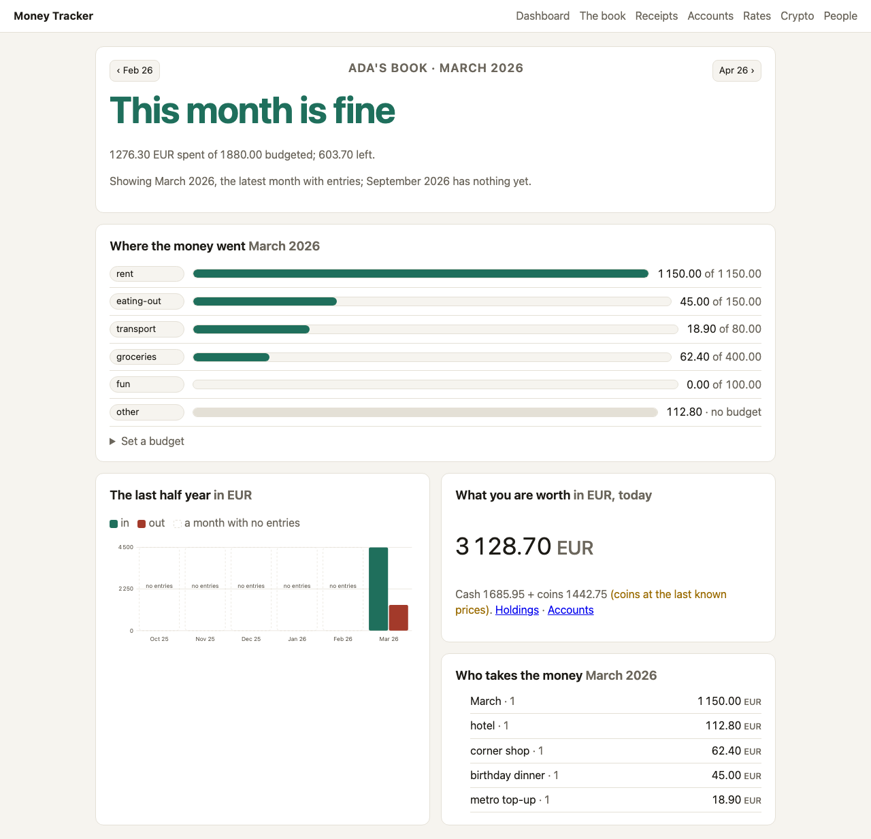Open the Dashboard page
Screen dimensions: 871x839
pos(542,16)
